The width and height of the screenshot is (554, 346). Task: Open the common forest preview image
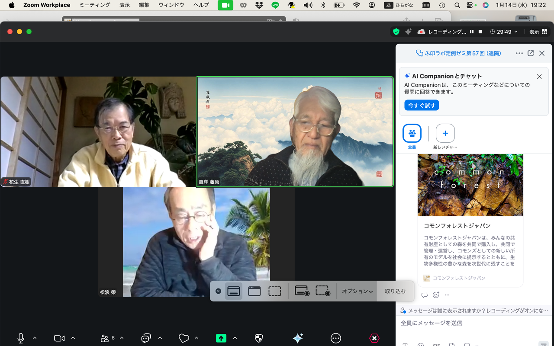pos(470,185)
